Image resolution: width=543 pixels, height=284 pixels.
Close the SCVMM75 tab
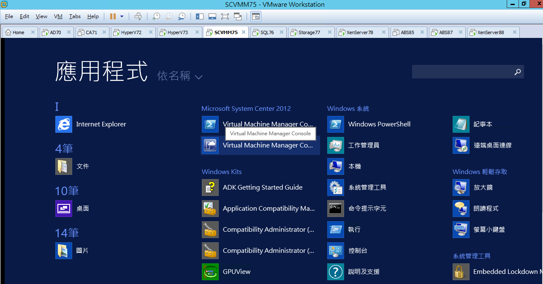coord(244,32)
